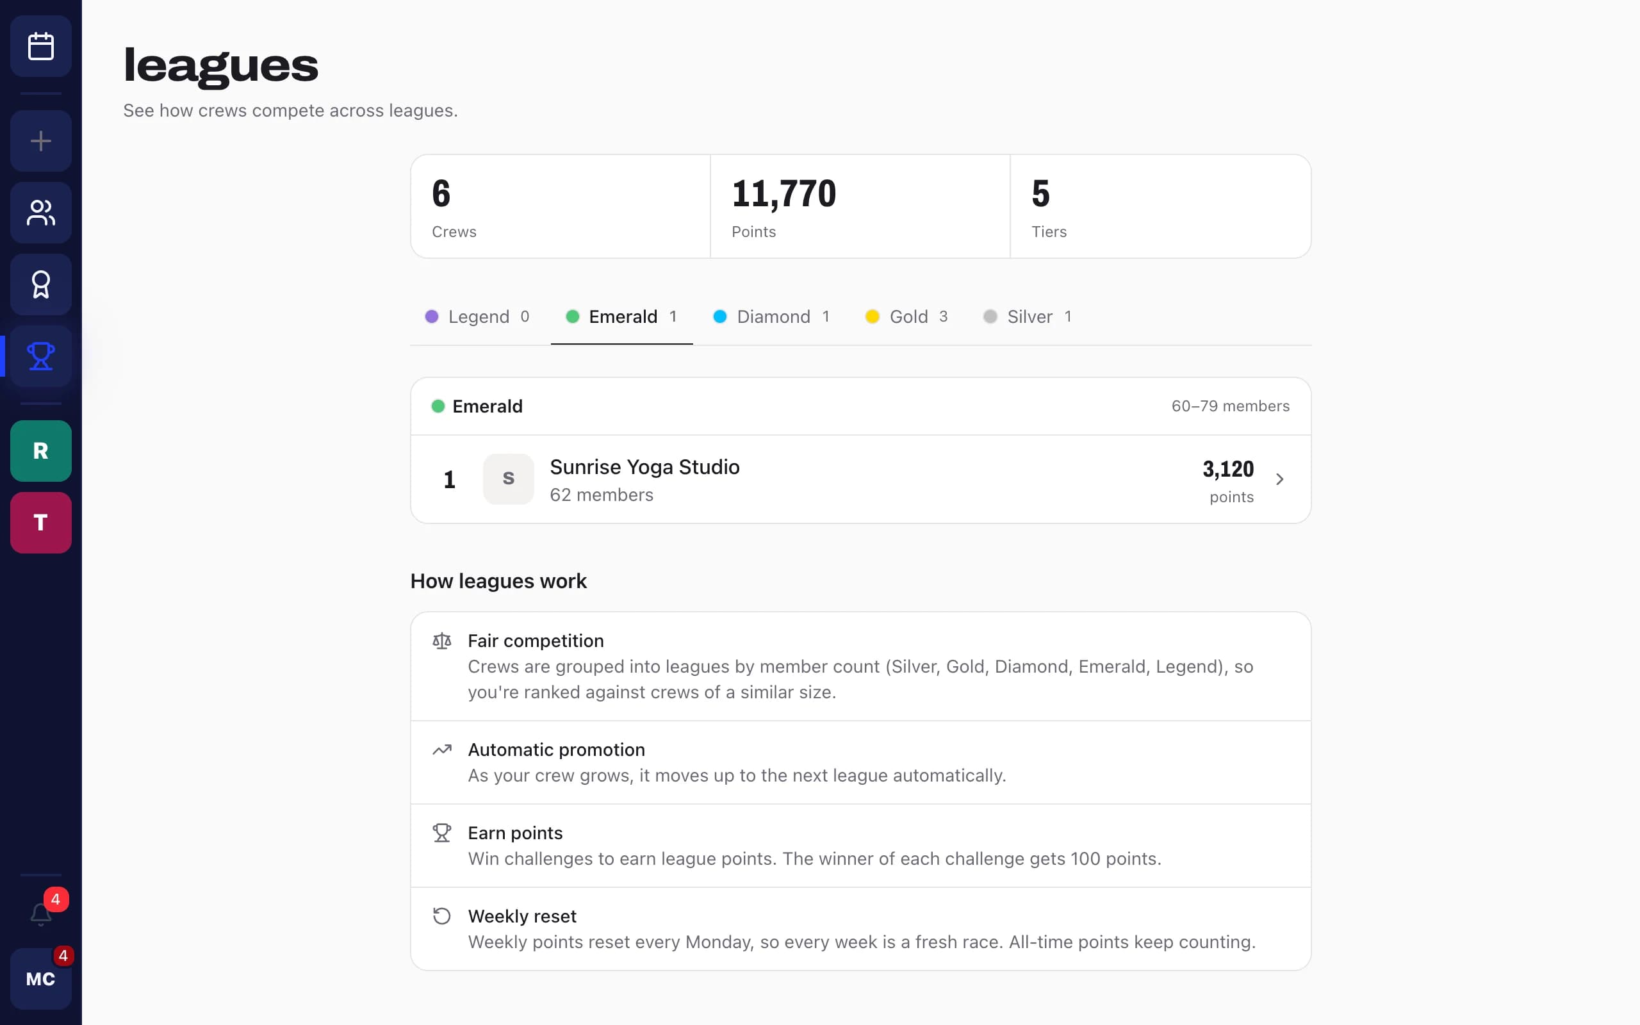Click the trending arrow icon beside Automatic promotion

[x=442, y=750]
